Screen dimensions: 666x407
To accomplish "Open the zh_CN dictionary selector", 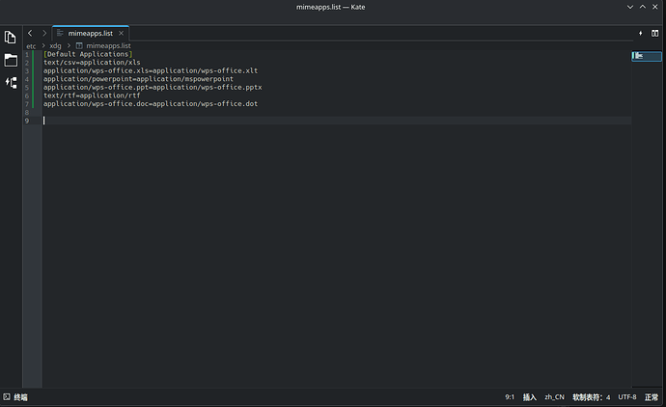I will 555,397.
